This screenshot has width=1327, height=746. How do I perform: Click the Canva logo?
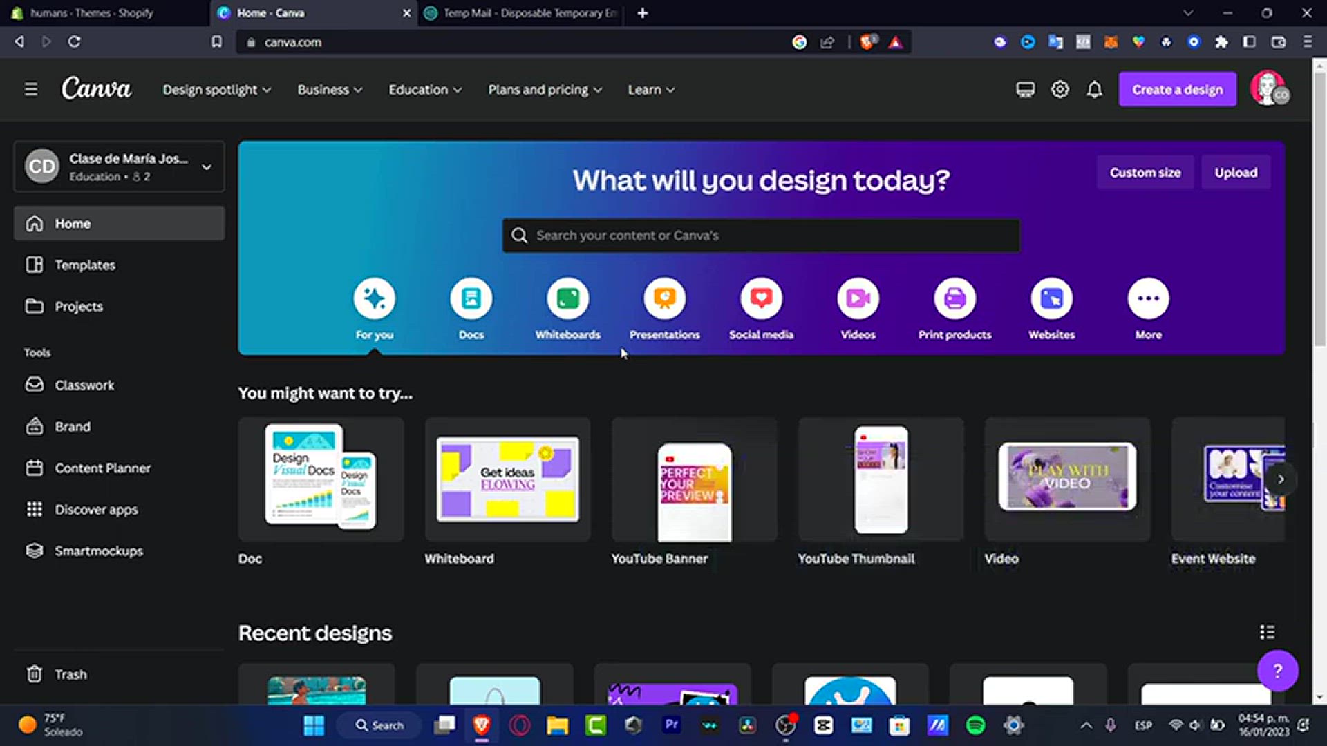pos(96,89)
